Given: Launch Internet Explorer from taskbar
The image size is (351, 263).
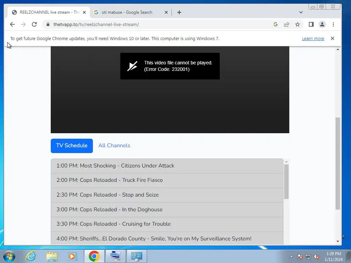Looking at the screenshot, I should (31, 256).
